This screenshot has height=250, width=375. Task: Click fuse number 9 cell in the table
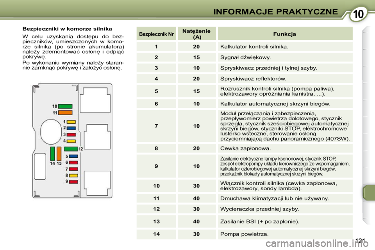tap(156, 166)
